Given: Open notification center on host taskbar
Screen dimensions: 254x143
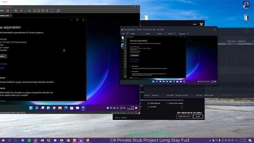Looking at the screenshot, I should (250, 140).
